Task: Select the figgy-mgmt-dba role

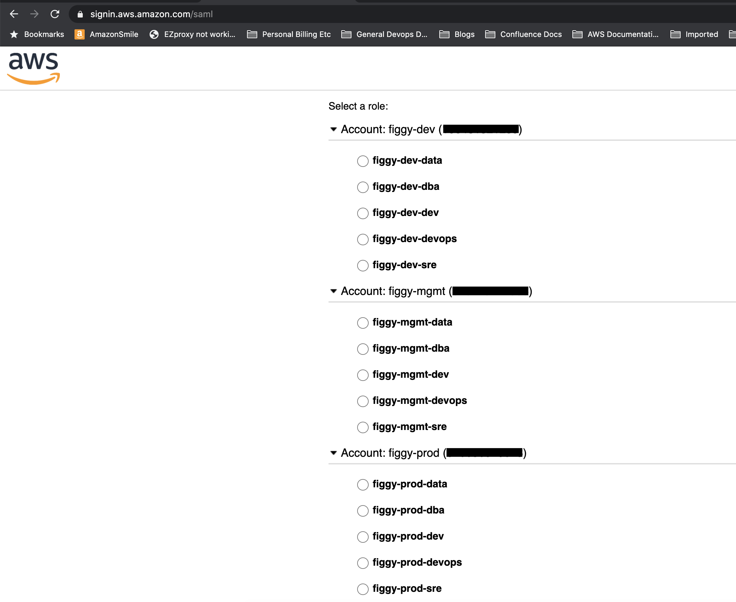Action: (363, 349)
